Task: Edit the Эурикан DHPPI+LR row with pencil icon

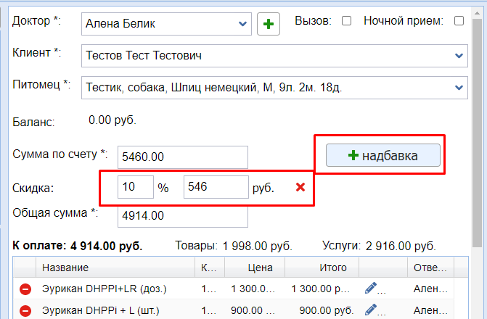Action: coord(372,289)
